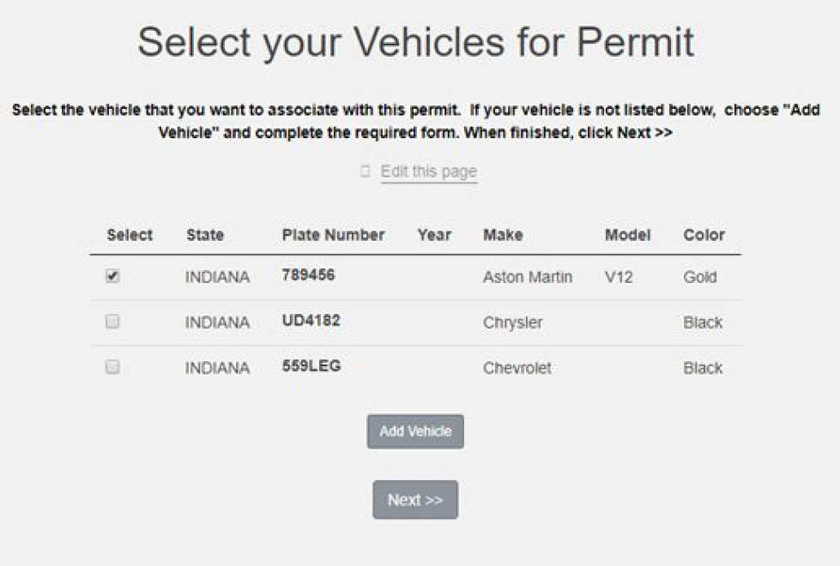Uncheck the Aston Martin vehicle checkbox
840x566 pixels.
[x=112, y=277]
